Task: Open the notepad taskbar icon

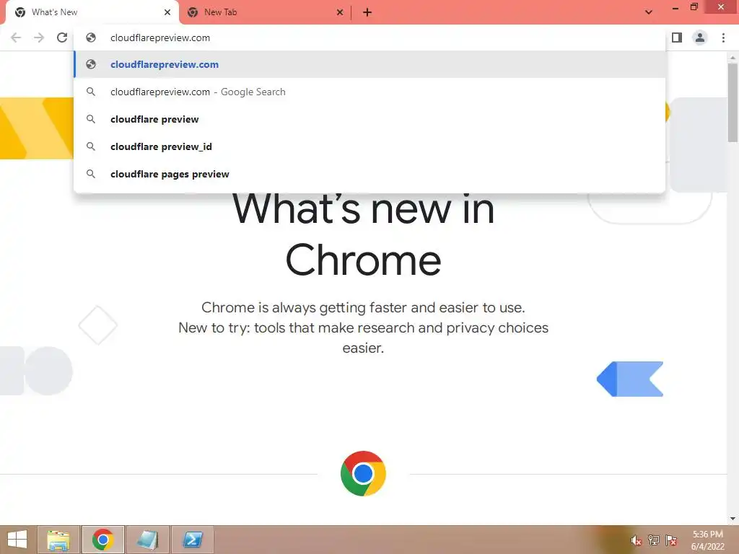Action: tap(147, 540)
